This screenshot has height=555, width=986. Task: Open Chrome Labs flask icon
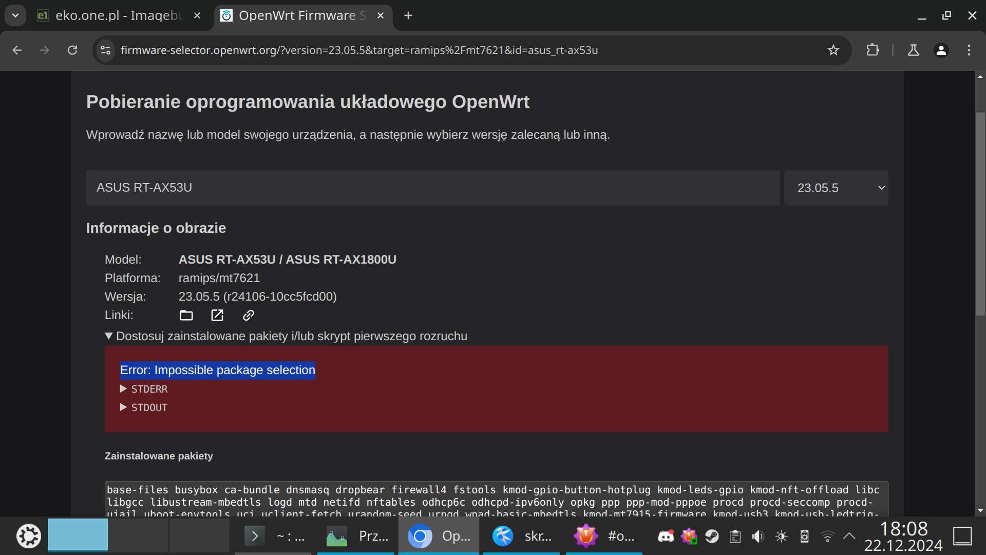pos(914,50)
